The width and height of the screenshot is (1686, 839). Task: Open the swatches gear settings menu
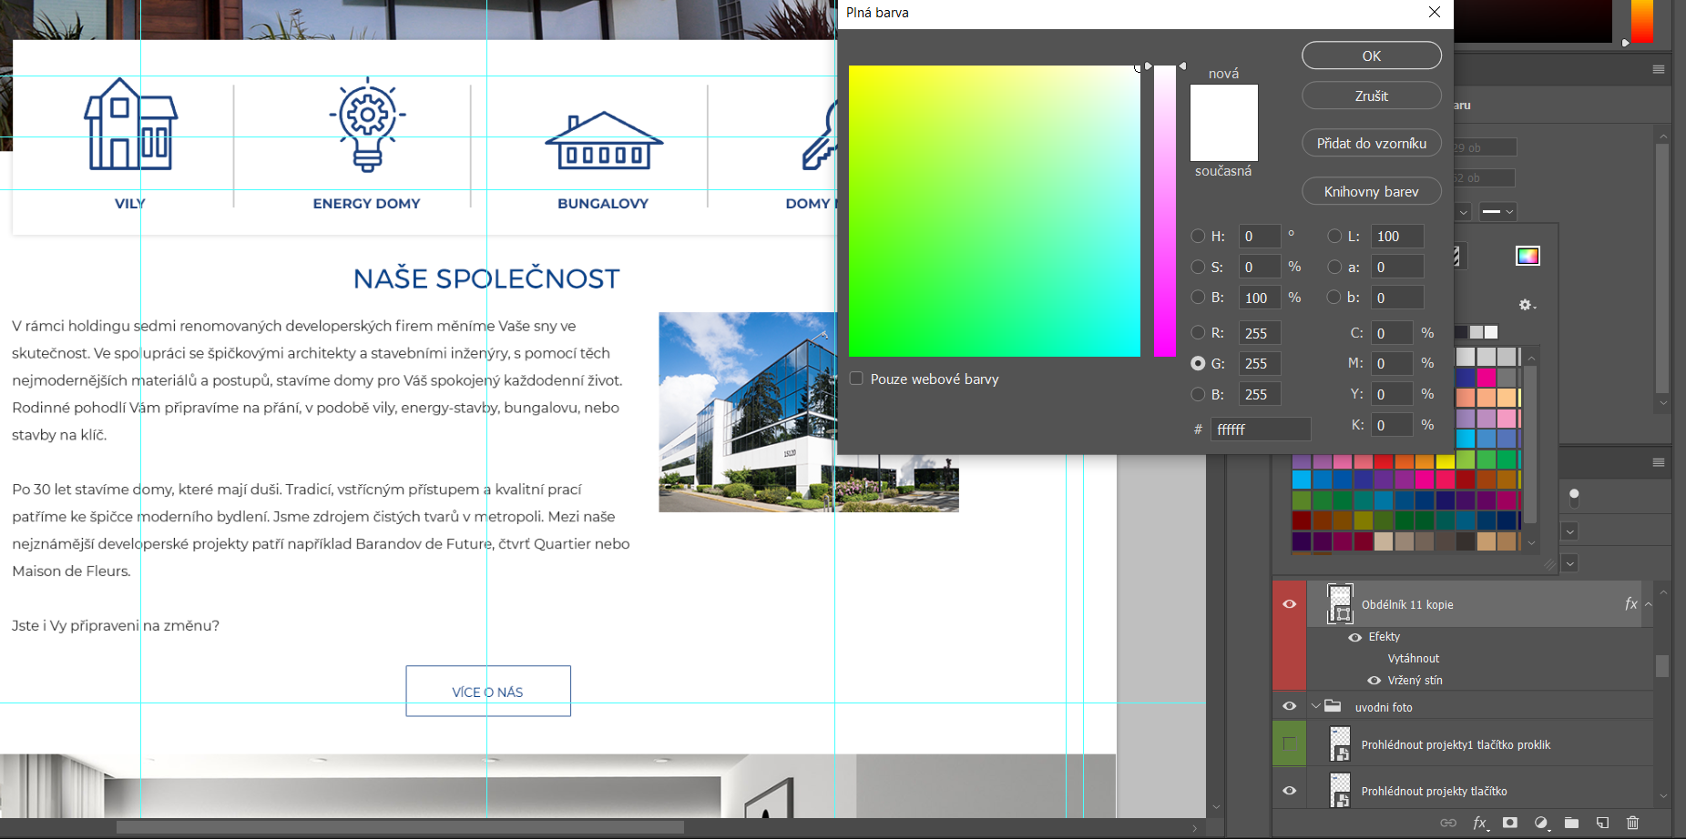tap(1527, 305)
